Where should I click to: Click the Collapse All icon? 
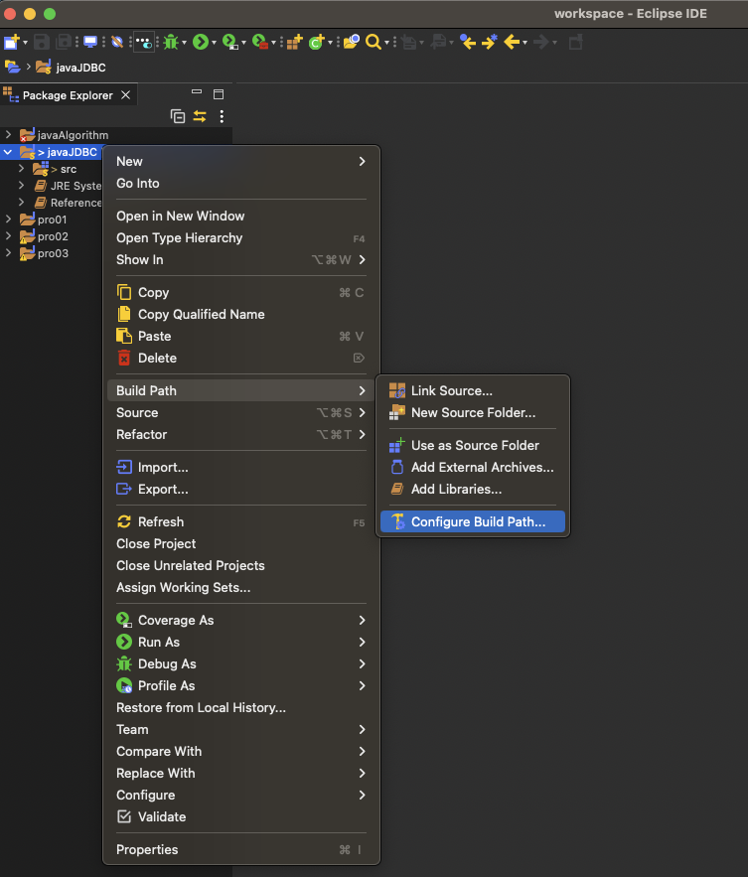coord(178,116)
